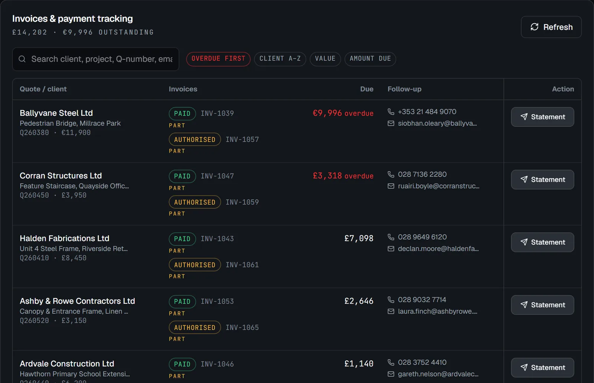Image resolution: width=594 pixels, height=383 pixels.
Task: Click email icon for Corran Structures
Action: (391, 186)
